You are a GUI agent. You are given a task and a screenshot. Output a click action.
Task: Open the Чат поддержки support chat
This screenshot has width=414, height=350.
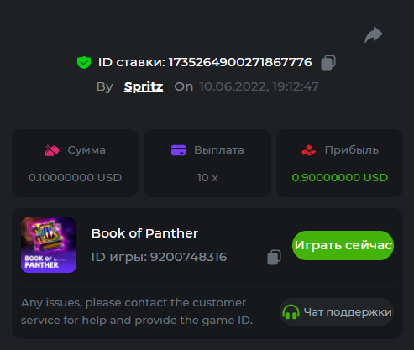(337, 312)
